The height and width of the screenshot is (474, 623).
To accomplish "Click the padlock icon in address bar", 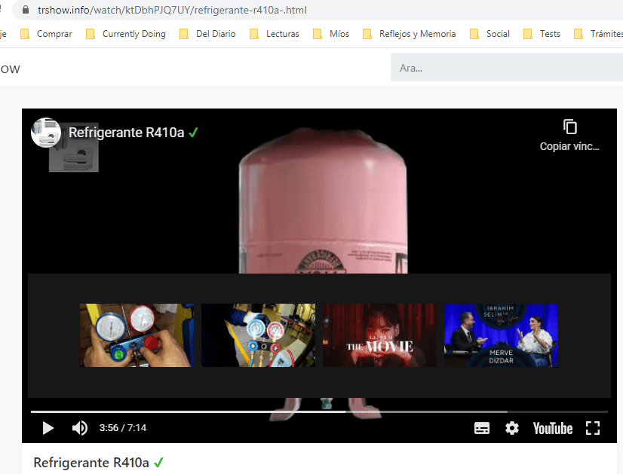I will pos(26,11).
